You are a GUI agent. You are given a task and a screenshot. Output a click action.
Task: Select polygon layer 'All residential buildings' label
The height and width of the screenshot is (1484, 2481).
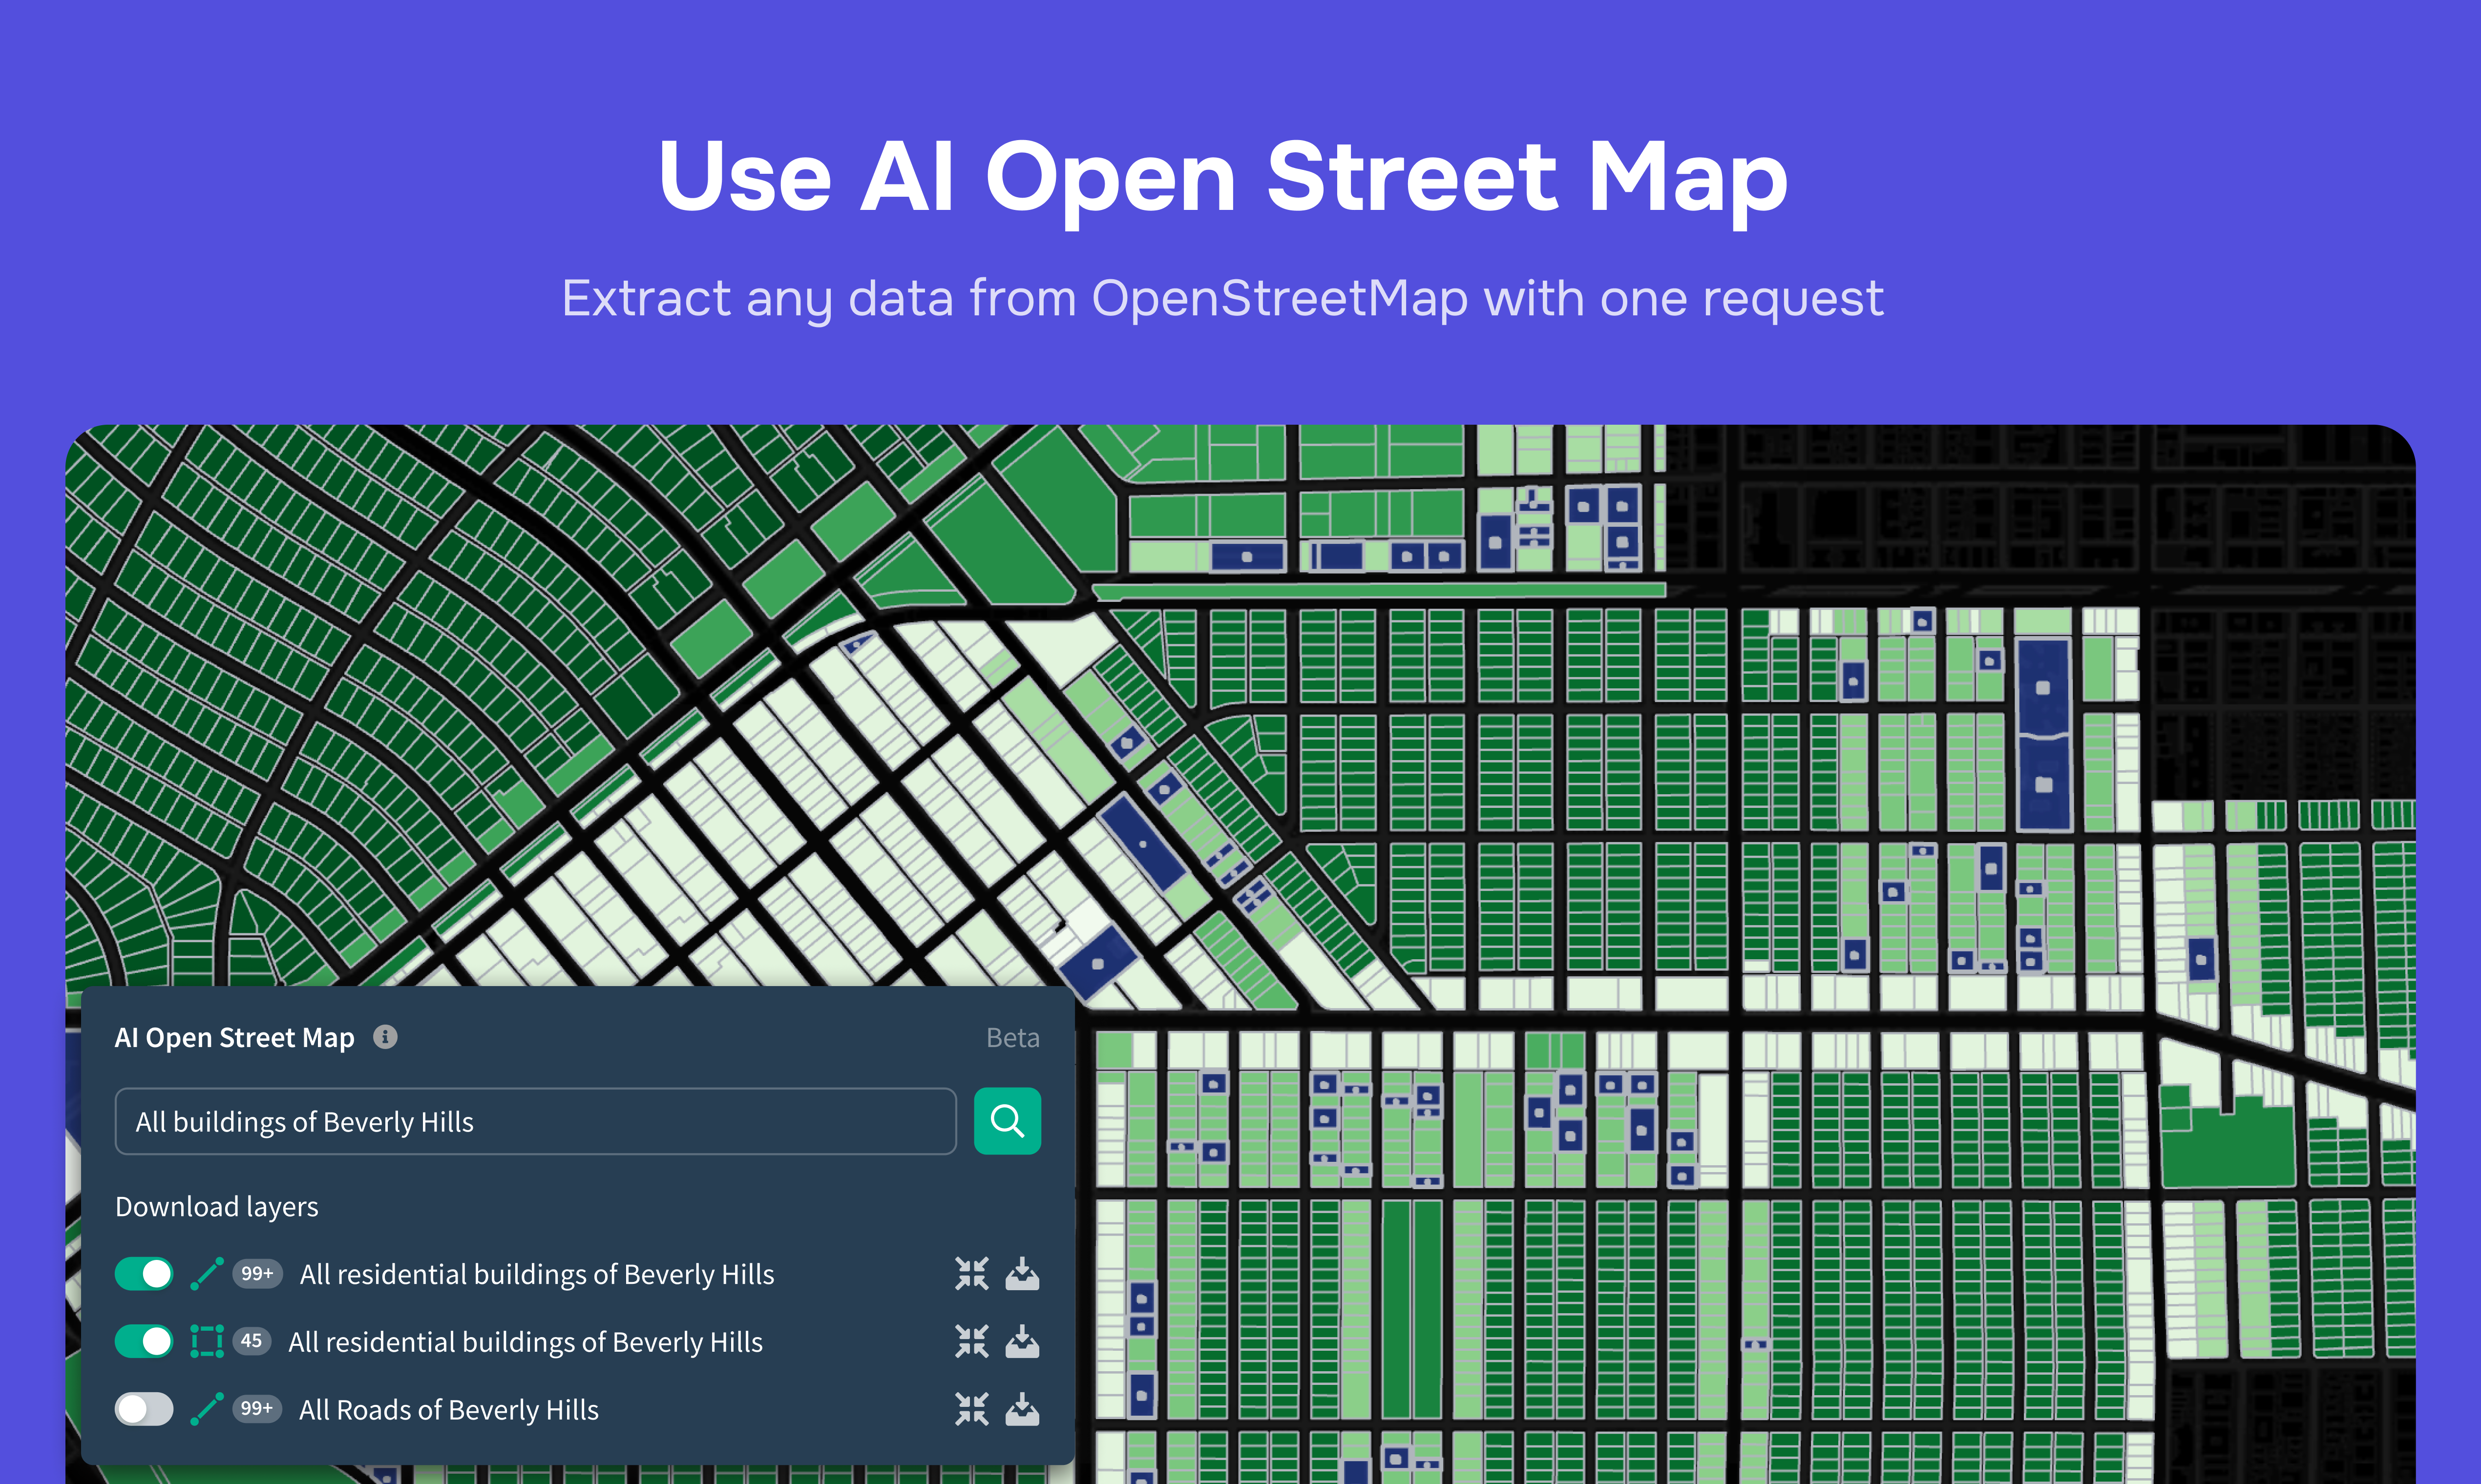coord(525,1342)
